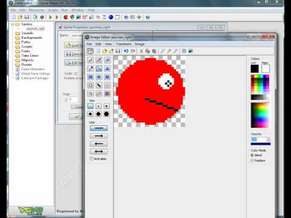Select the Magic Wand selection tool

tap(99, 85)
